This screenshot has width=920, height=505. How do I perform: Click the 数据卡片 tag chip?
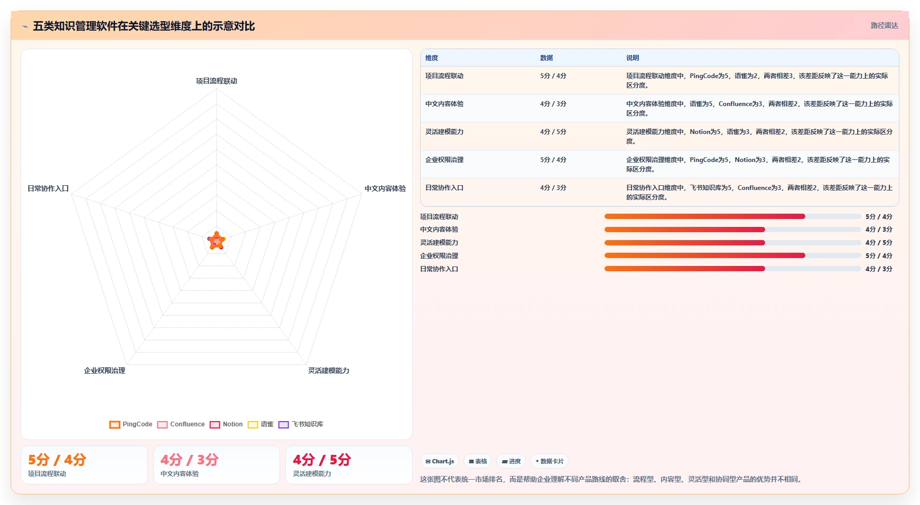coord(550,461)
